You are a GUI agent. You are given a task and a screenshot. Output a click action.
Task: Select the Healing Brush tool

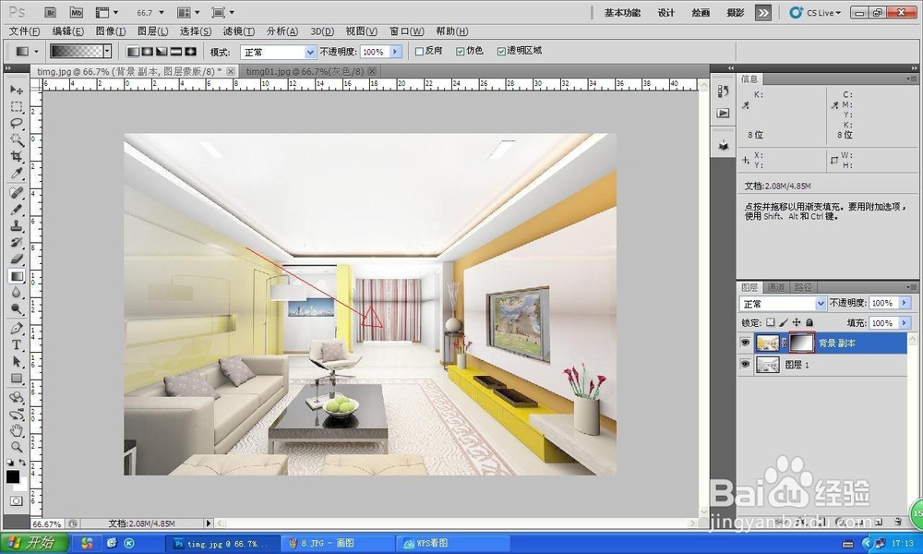(17, 193)
